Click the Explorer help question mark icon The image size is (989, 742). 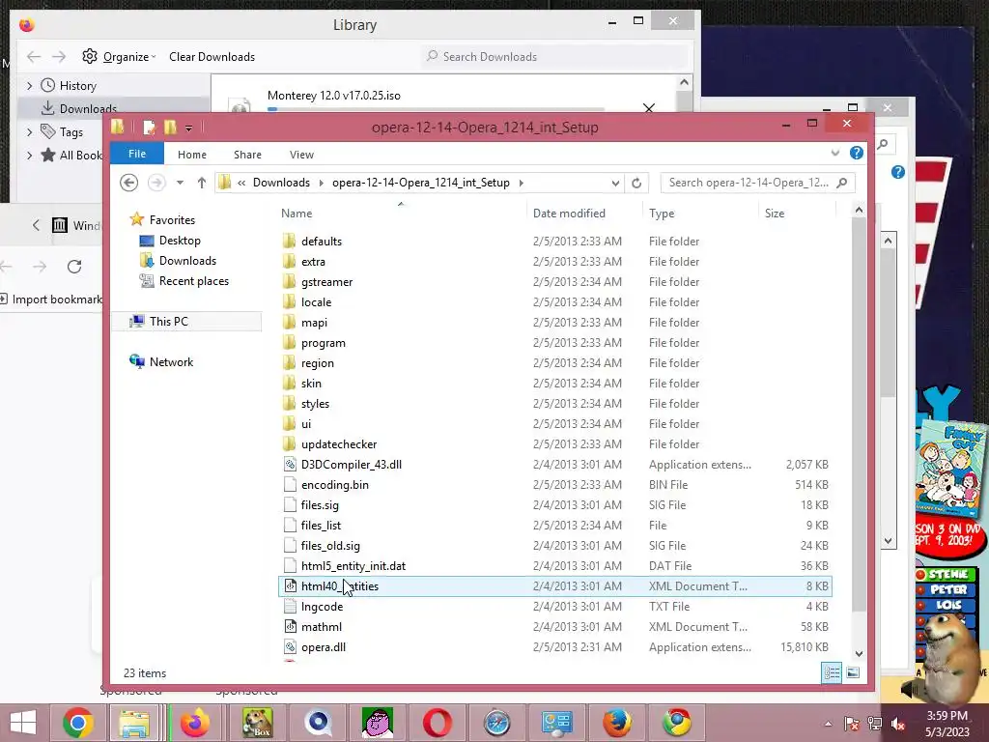click(x=856, y=153)
